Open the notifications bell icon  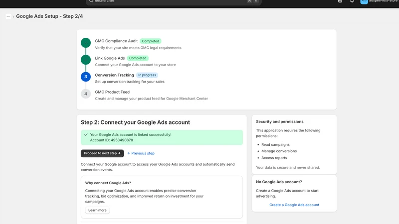(352, 1)
